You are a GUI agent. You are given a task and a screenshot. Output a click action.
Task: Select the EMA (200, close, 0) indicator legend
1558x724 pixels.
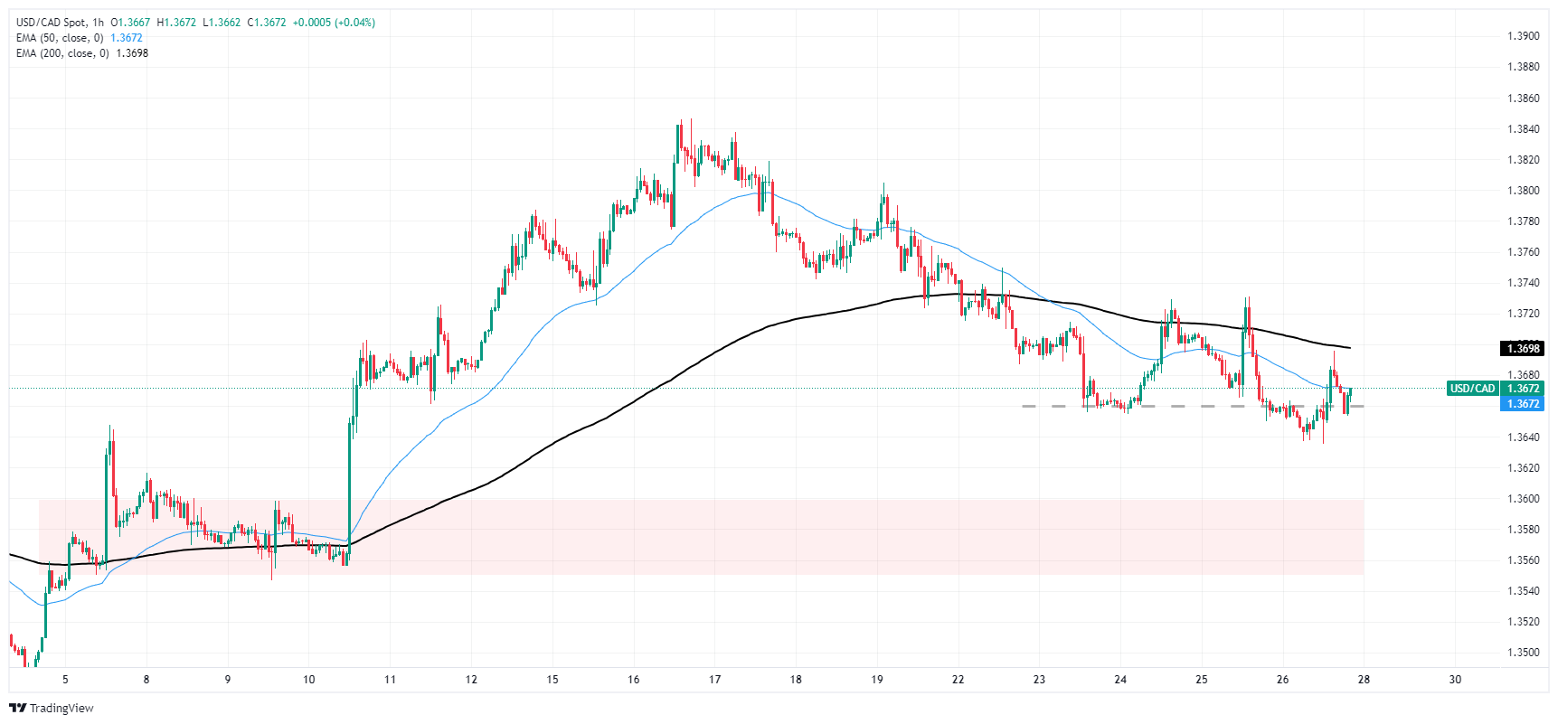pos(62,53)
